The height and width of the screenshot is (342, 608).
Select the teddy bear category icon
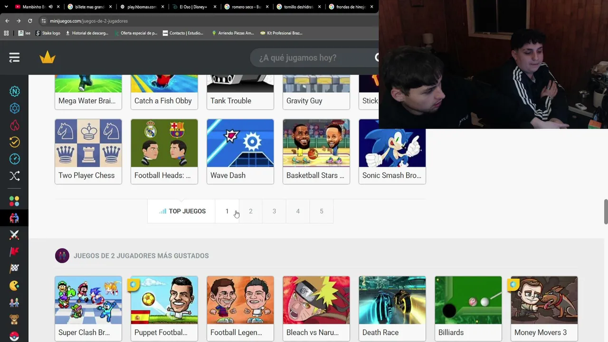click(x=14, y=319)
